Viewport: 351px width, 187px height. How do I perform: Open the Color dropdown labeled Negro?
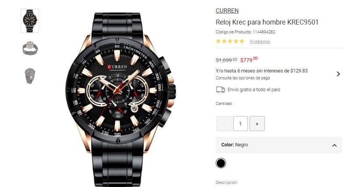point(279,145)
